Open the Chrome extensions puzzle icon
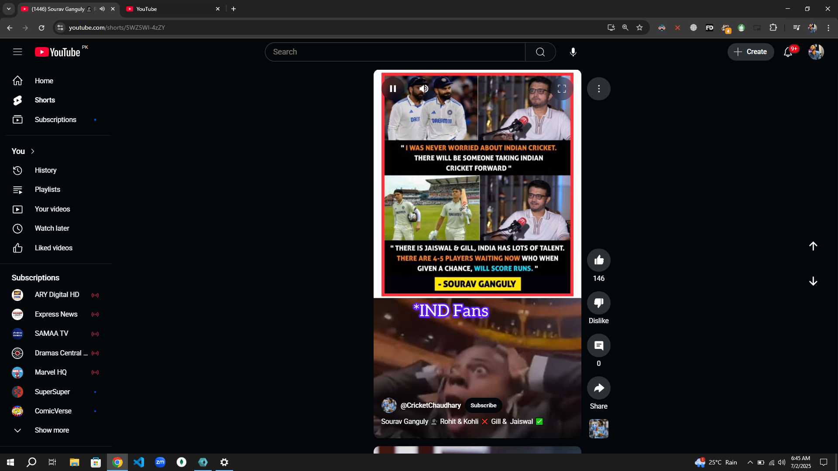Image resolution: width=838 pixels, height=471 pixels. tap(773, 27)
